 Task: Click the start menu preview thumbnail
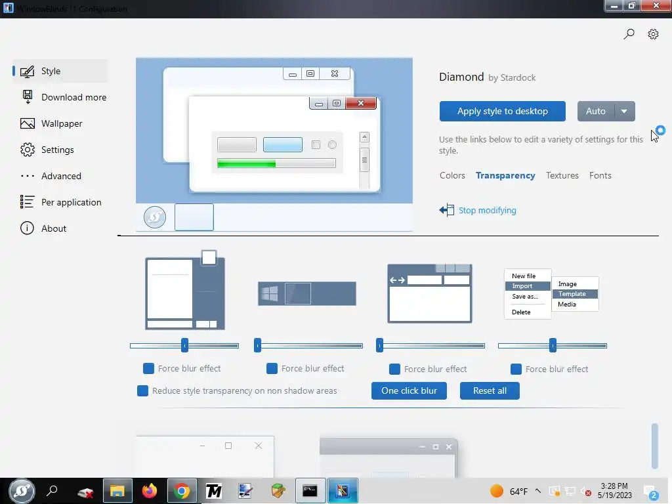click(x=185, y=290)
